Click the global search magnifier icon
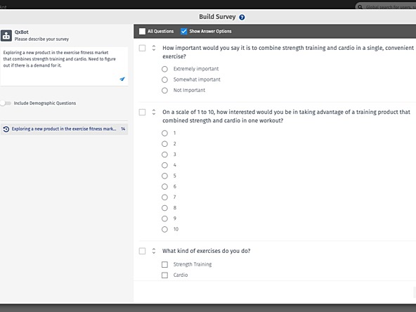Screen dimensions: 416x312 click(360, 7)
